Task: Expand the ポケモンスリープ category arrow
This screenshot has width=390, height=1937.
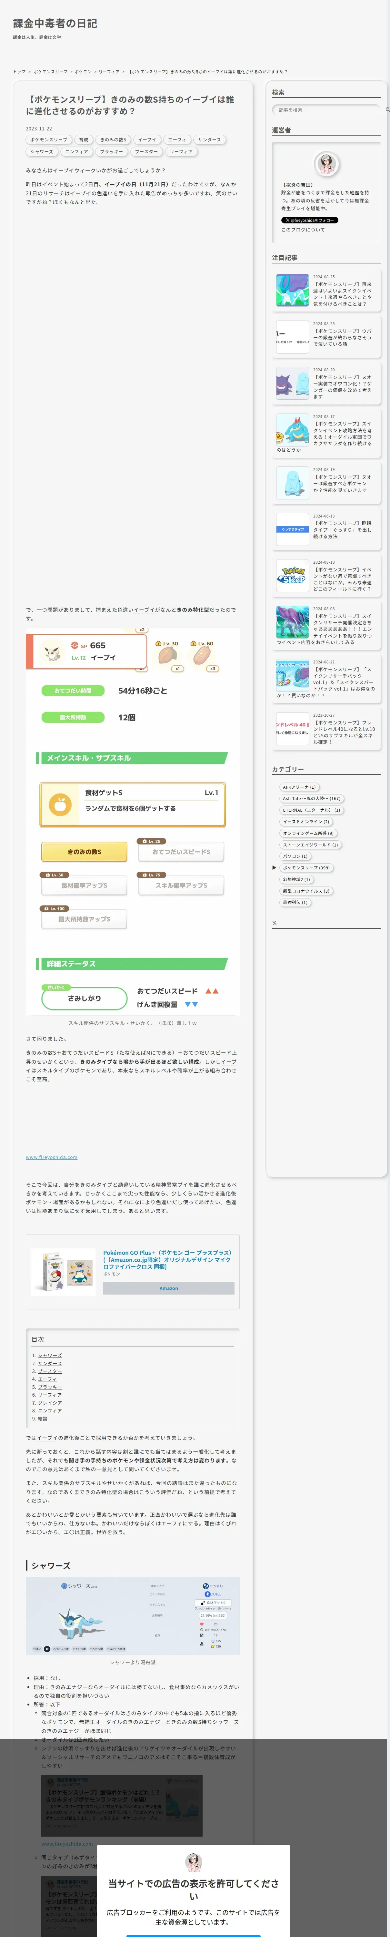Action: click(x=274, y=868)
